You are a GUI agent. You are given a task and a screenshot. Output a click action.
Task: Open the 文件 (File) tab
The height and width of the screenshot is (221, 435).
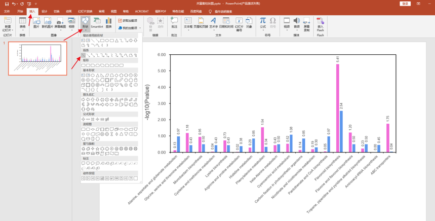7,11
